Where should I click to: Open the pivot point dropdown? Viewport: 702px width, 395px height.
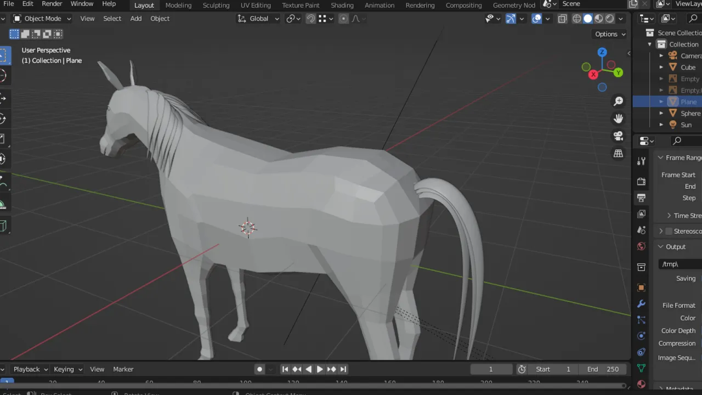[293, 19]
